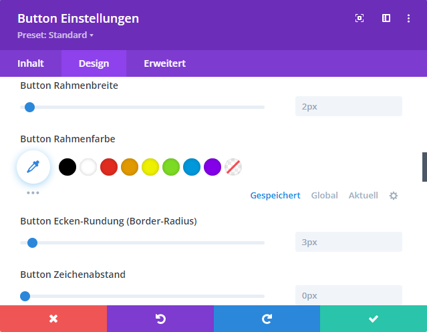Pick the red color swatch
The width and height of the screenshot is (427, 332).
coord(109,167)
